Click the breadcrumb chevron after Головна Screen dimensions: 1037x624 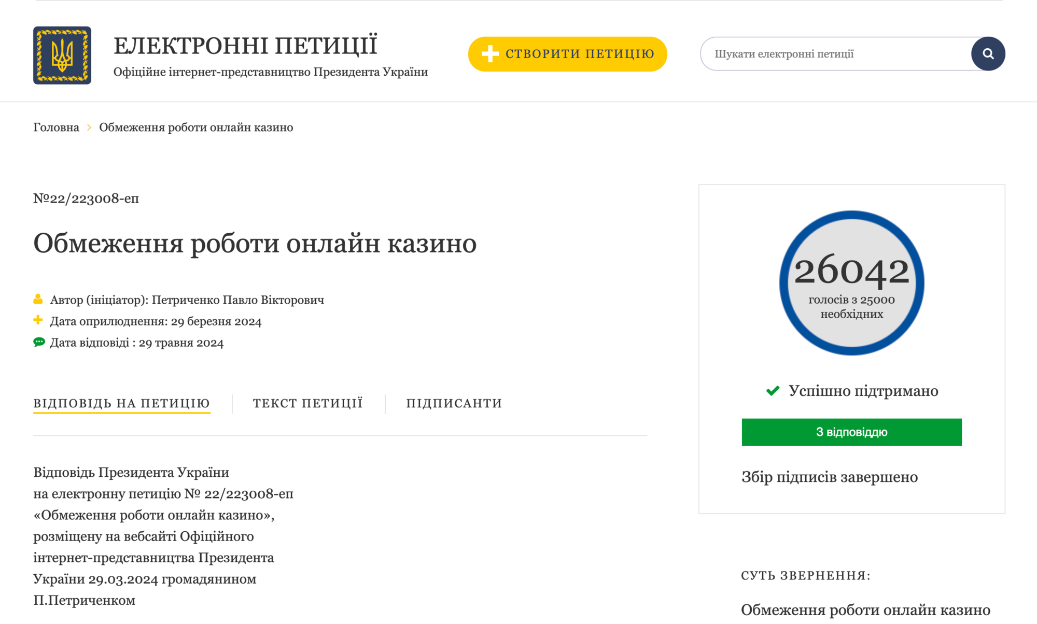[x=90, y=127]
